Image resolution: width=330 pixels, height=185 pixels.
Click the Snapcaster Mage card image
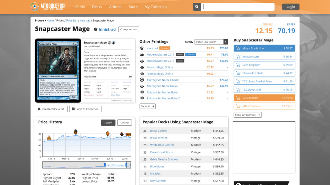click(58, 71)
